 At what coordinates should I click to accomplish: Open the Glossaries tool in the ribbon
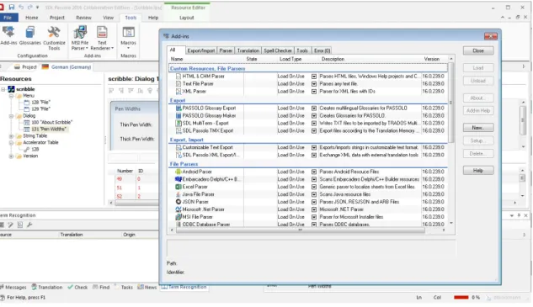tap(30, 32)
